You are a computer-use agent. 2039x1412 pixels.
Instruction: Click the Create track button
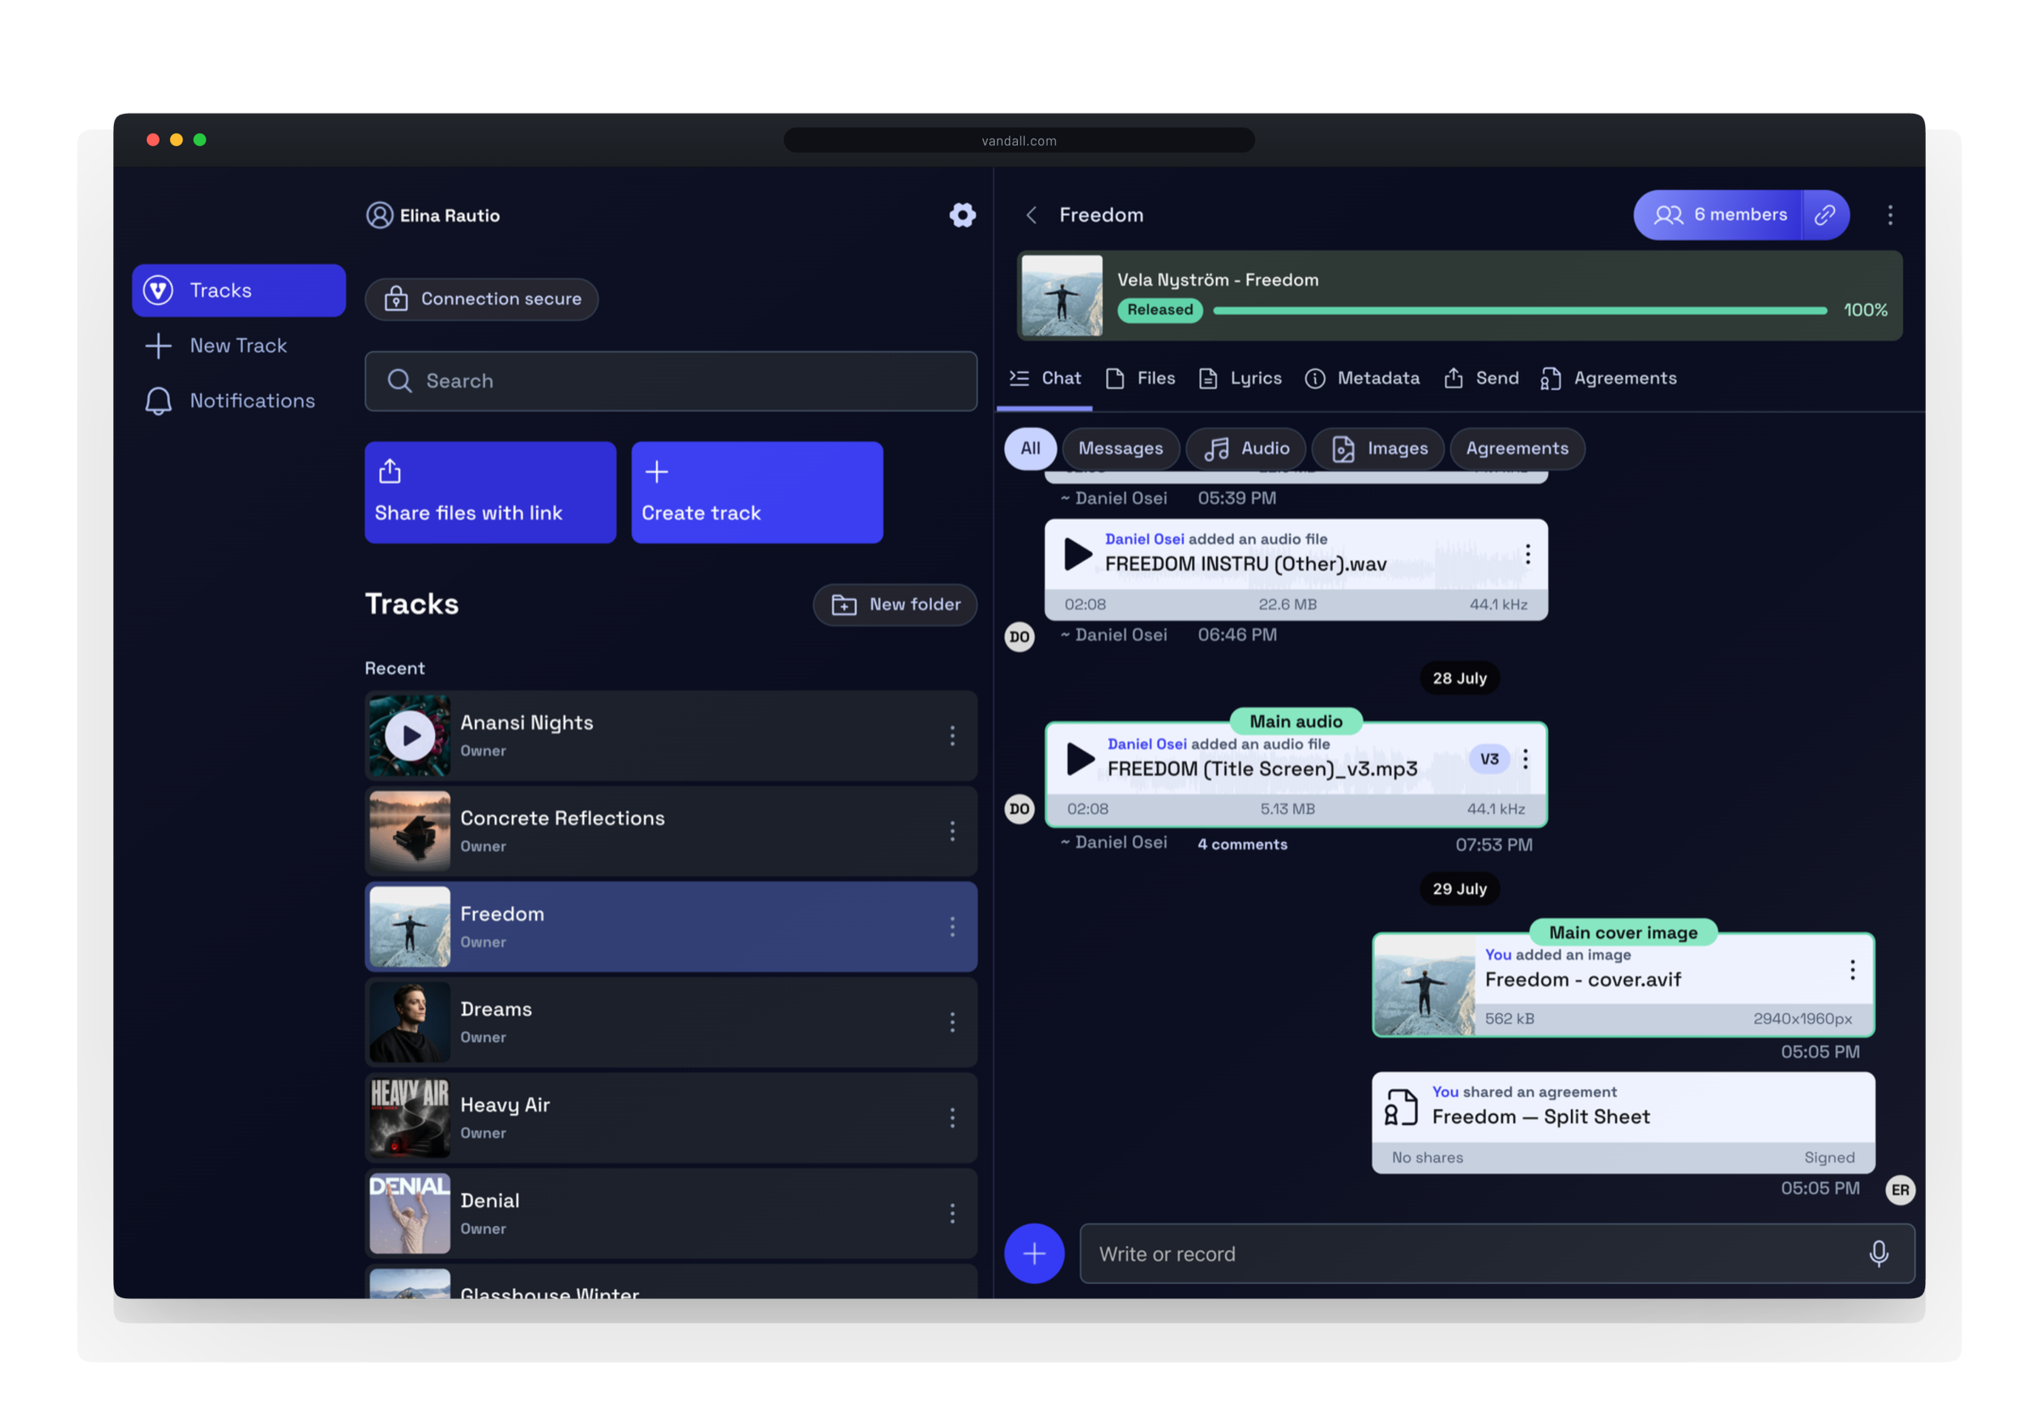coord(757,492)
